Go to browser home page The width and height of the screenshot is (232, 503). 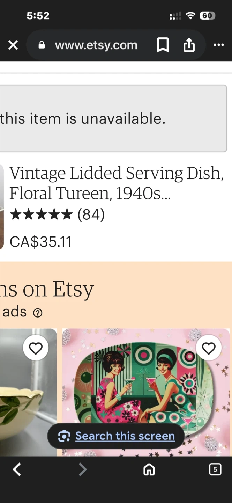149,469
